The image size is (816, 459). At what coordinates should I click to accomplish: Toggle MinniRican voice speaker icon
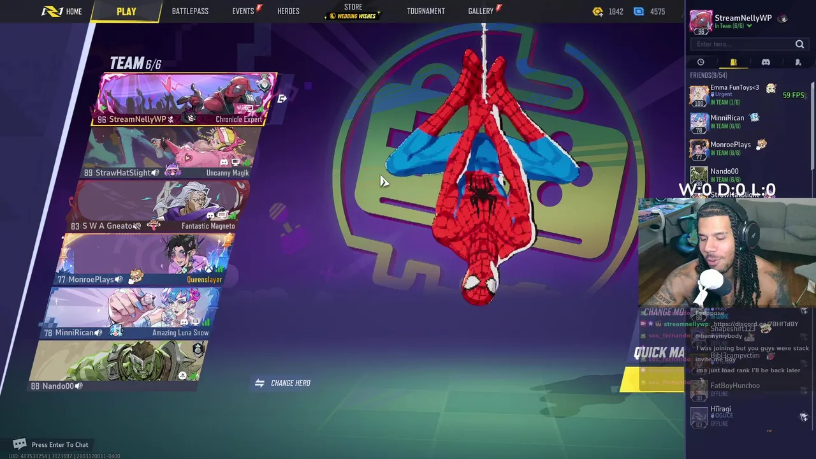click(x=99, y=333)
